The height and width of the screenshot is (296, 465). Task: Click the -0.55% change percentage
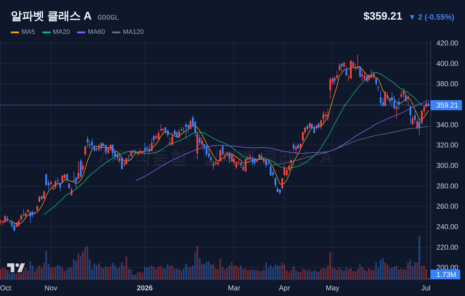click(439, 17)
